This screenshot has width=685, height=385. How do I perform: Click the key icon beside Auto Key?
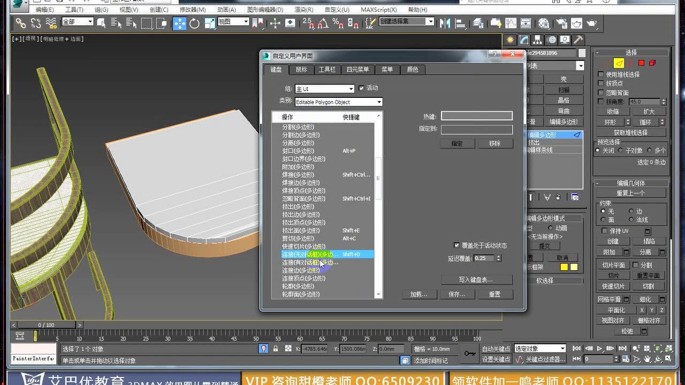(x=470, y=353)
